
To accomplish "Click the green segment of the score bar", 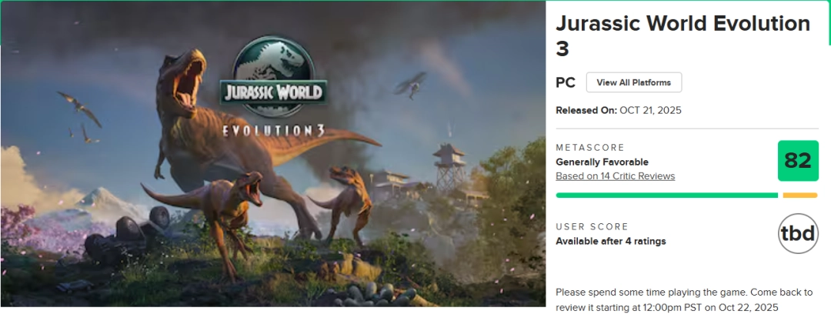I will [666, 196].
